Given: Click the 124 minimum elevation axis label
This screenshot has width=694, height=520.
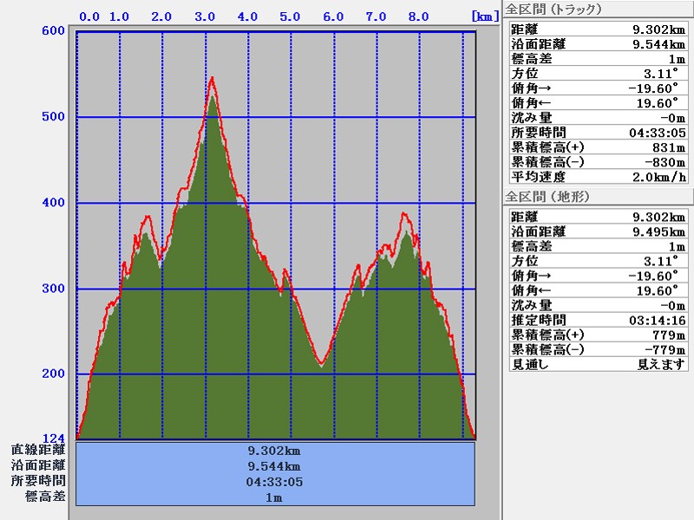Looking at the screenshot, I should pos(54,438).
